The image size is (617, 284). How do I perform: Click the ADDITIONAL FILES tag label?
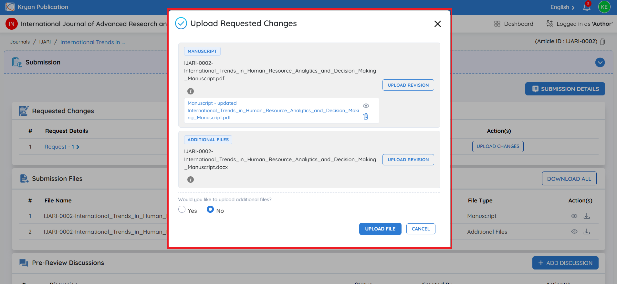coord(208,140)
